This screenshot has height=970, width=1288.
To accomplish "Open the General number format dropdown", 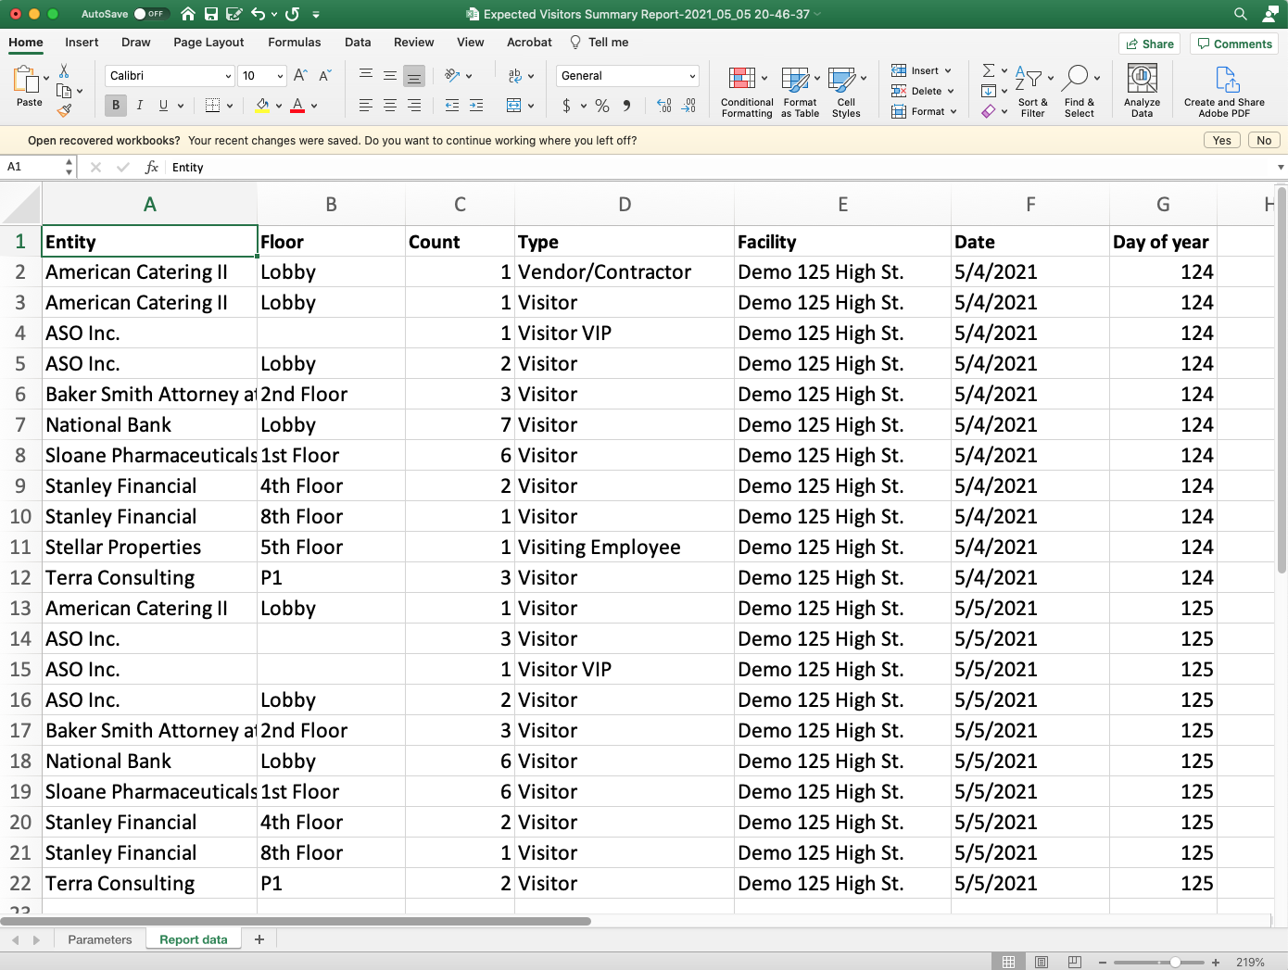I will [693, 75].
